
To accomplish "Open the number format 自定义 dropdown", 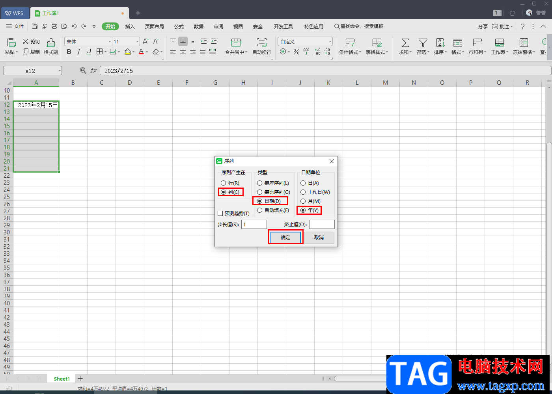I will pyautogui.click(x=330, y=41).
